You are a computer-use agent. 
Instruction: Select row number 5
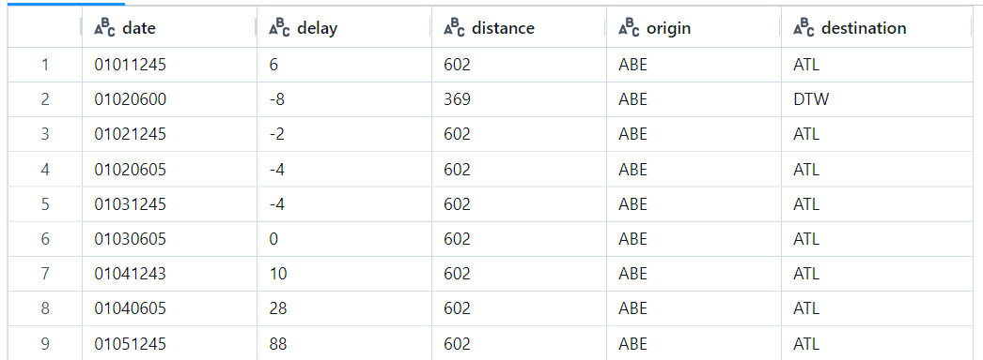point(44,203)
